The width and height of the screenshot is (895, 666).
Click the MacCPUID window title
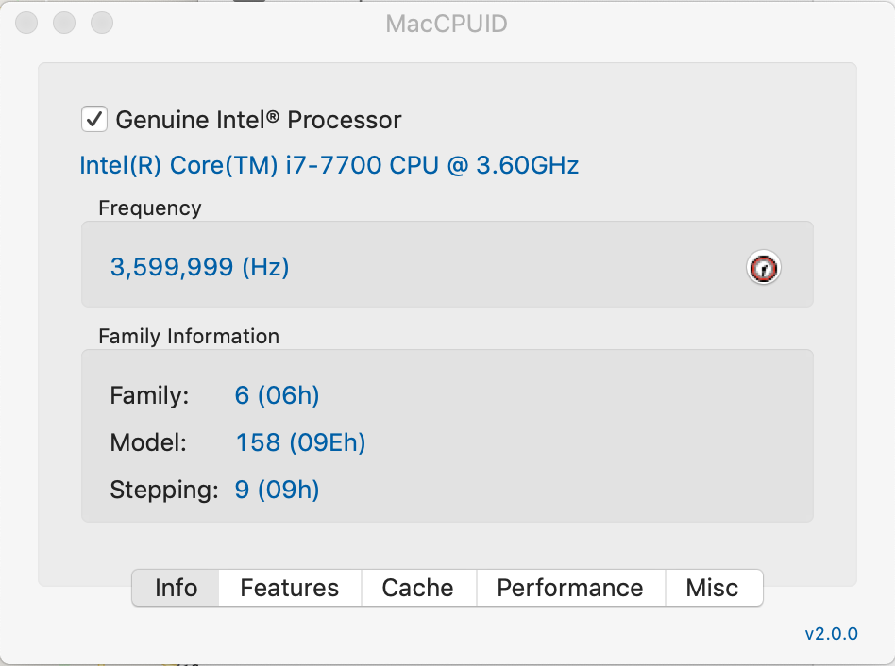point(447,24)
